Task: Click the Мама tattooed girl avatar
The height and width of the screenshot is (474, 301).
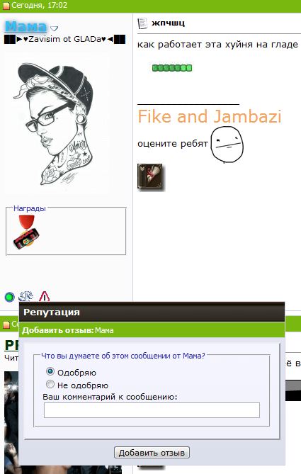Action: [57, 124]
